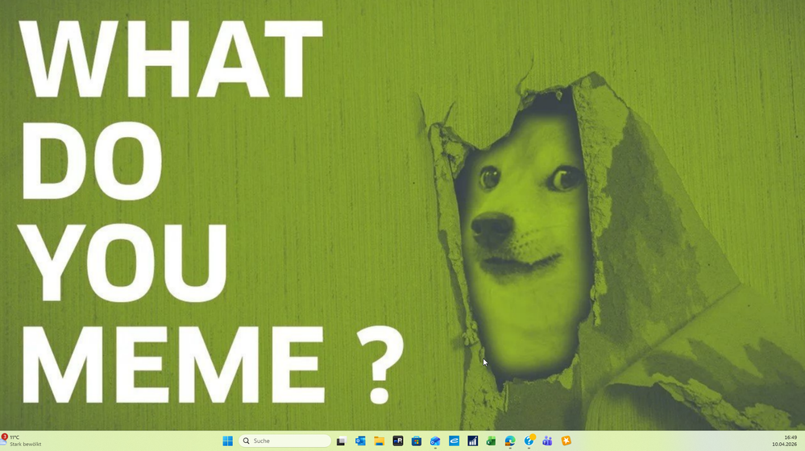Screen dimensions: 805x451
Task: Launch Excel from the taskbar
Action: click(491, 441)
